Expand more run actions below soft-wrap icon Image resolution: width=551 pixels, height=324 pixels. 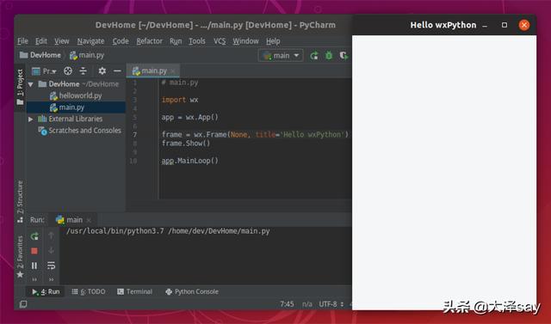[x=52, y=279]
